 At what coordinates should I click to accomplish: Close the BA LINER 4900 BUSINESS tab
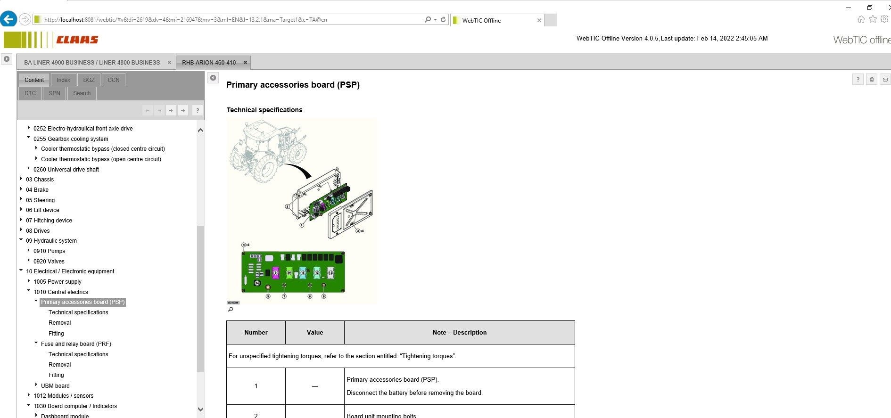(169, 62)
